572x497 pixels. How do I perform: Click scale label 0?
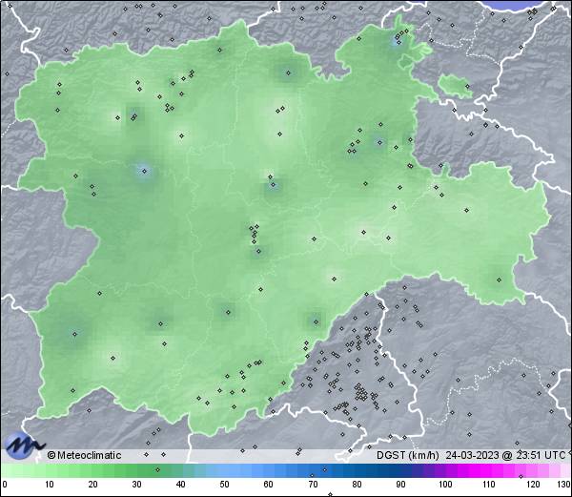(5, 485)
